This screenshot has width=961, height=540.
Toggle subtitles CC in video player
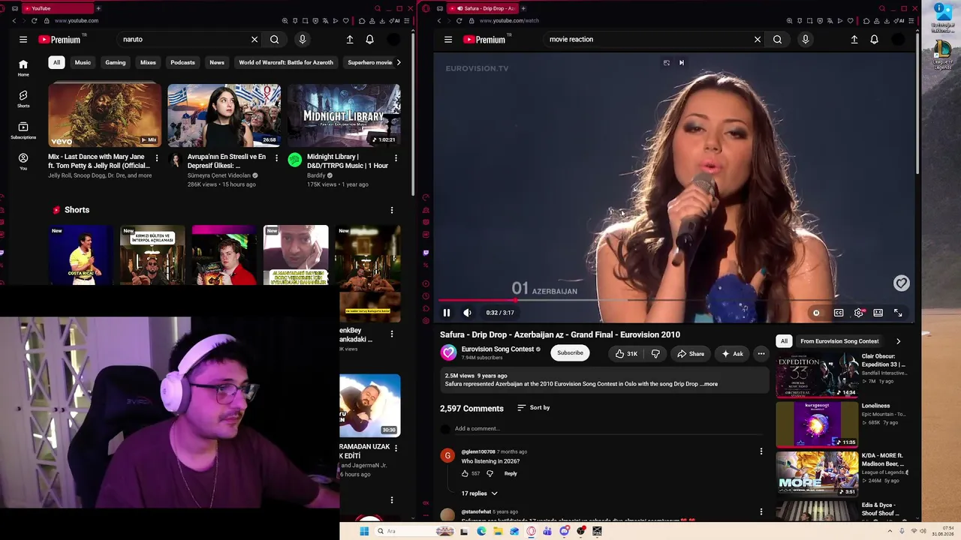839,313
